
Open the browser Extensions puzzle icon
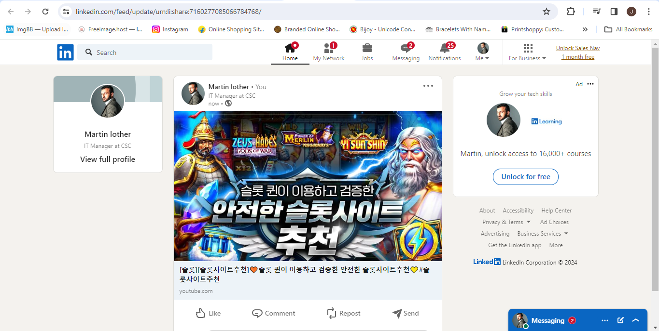pos(571,12)
